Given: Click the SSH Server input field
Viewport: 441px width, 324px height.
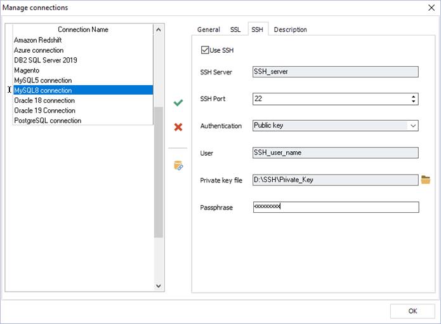Looking at the screenshot, I should pyautogui.click(x=335, y=72).
